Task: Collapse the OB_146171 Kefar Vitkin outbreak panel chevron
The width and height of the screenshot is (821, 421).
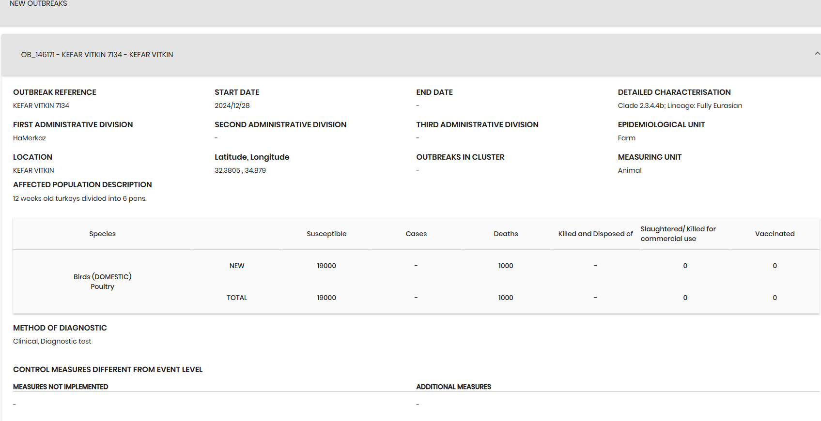Action: pos(817,54)
